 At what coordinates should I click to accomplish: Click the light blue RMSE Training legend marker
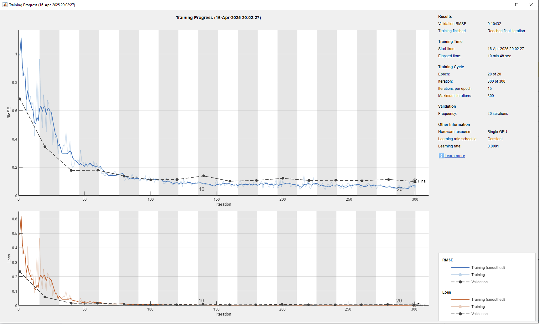(x=460, y=275)
